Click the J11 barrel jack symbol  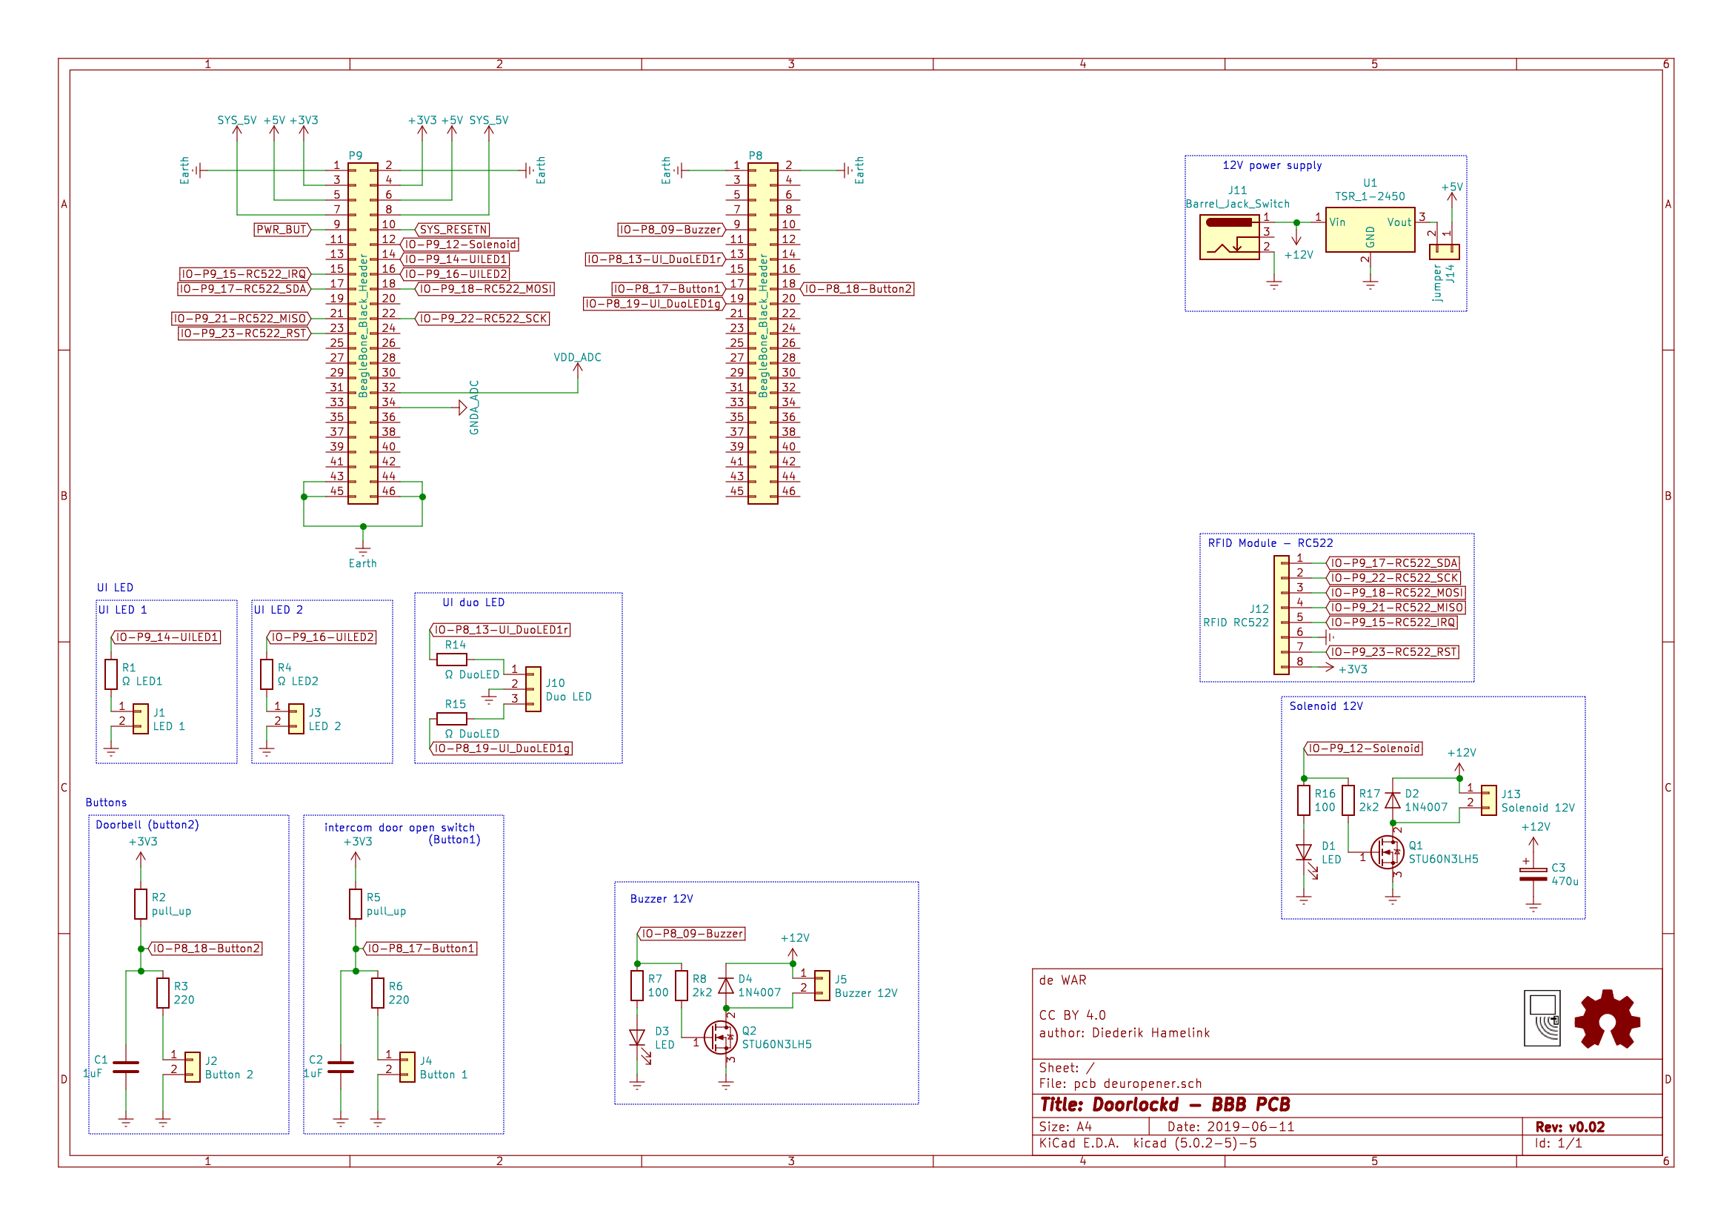pyautogui.click(x=1229, y=237)
